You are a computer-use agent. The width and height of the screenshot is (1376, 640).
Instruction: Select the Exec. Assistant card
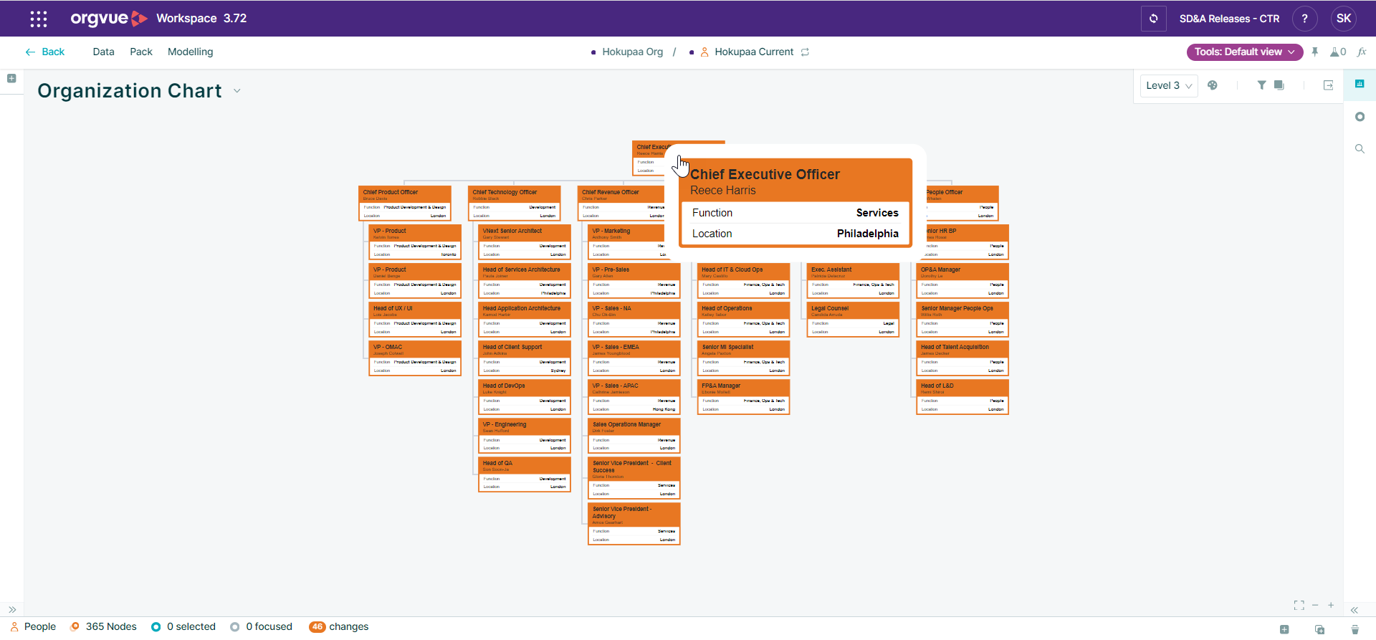pos(853,280)
